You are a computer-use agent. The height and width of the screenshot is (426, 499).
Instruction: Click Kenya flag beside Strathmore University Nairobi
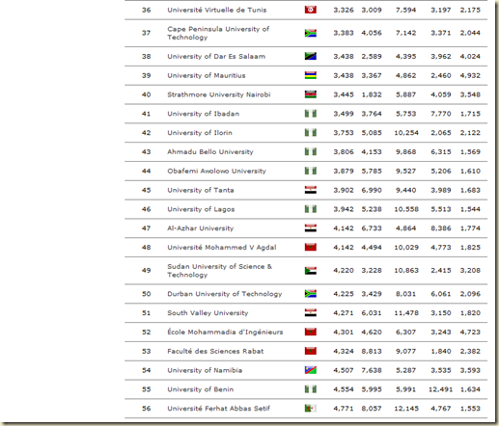311,94
